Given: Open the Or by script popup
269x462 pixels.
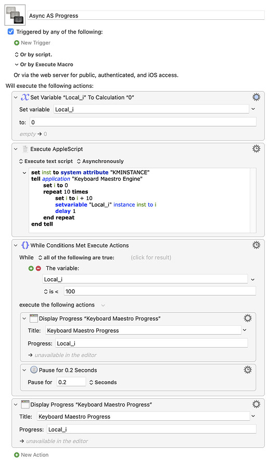Looking at the screenshot, I should pos(33,54).
